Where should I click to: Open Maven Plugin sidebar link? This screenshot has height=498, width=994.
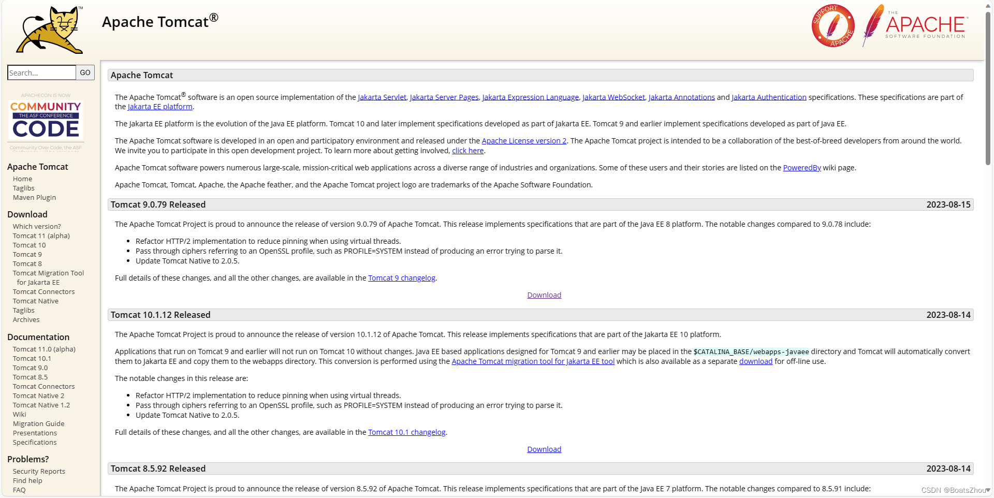[34, 198]
